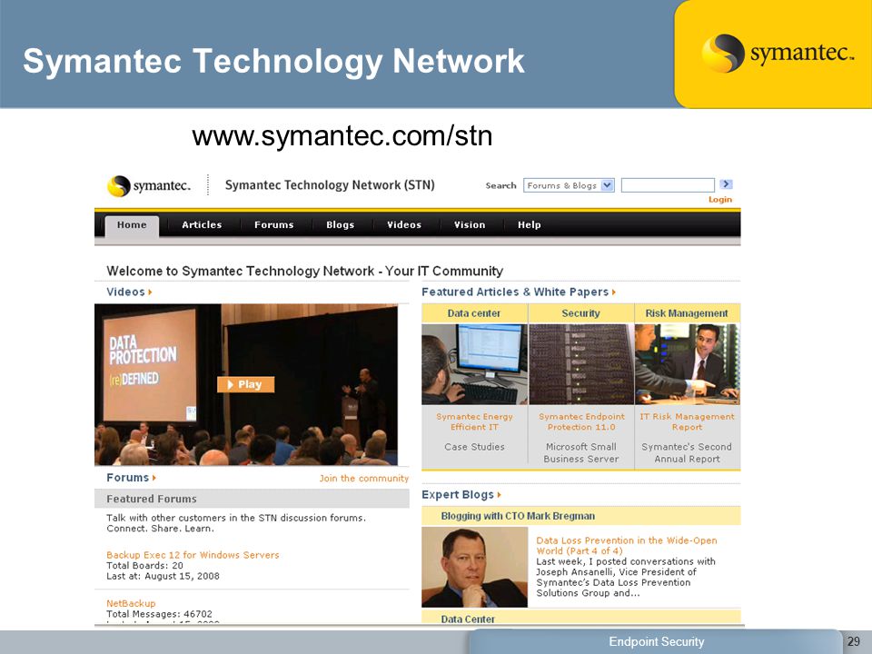Open the Blogs menu item
The width and height of the screenshot is (872, 654).
tap(340, 225)
